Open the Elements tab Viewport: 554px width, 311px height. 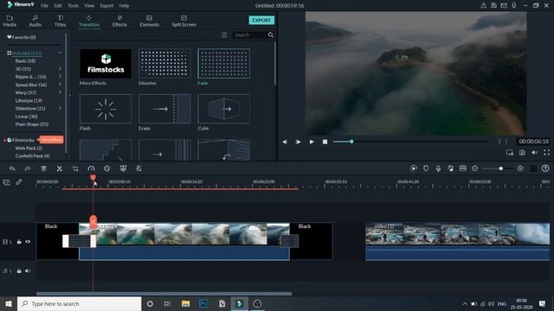(149, 21)
